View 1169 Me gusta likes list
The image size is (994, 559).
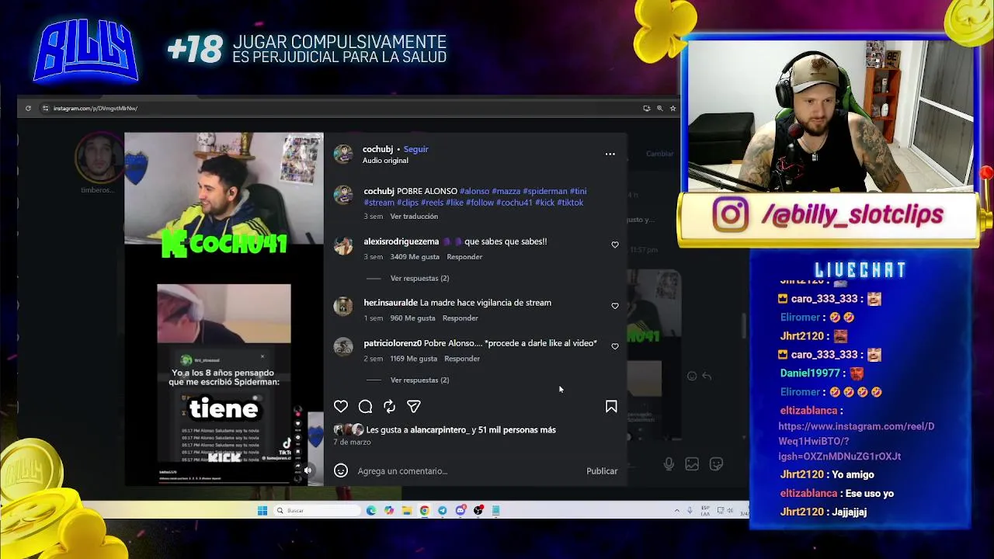[413, 359]
